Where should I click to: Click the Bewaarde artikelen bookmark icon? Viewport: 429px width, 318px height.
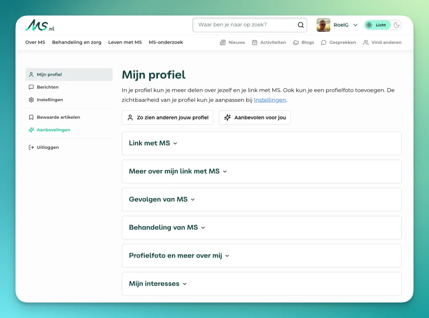(31, 117)
